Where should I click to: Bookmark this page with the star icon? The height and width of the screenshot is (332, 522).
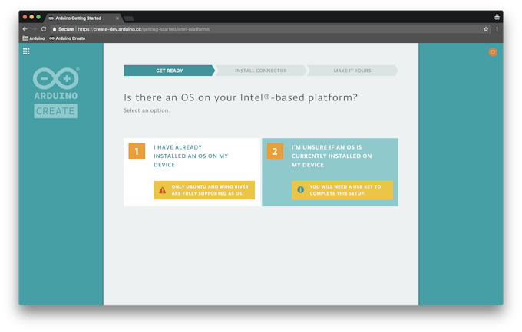486,29
